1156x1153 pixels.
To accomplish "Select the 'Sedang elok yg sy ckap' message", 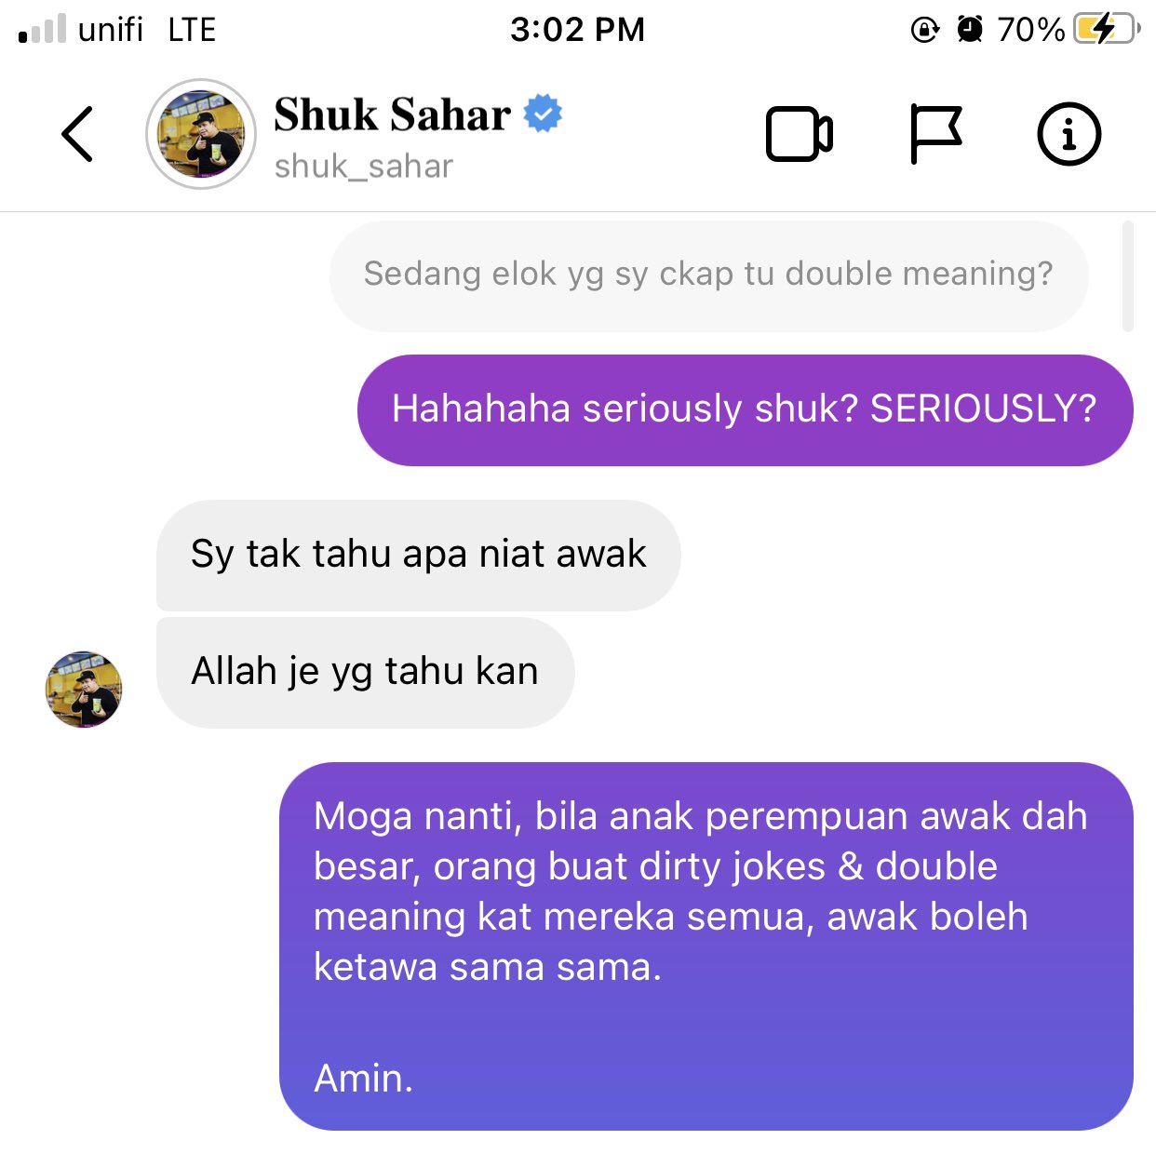I will click(x=708, y=275).
